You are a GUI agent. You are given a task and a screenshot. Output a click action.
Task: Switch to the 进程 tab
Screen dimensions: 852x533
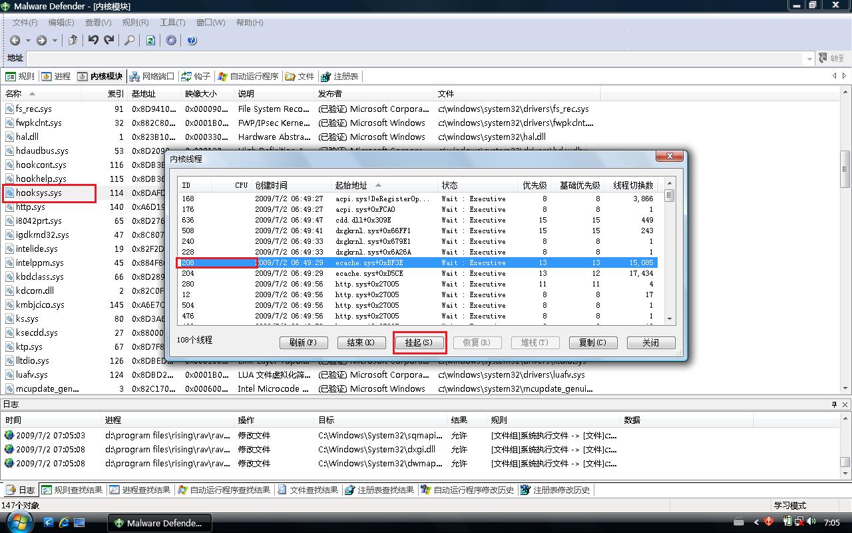click(x=56, y=77)
